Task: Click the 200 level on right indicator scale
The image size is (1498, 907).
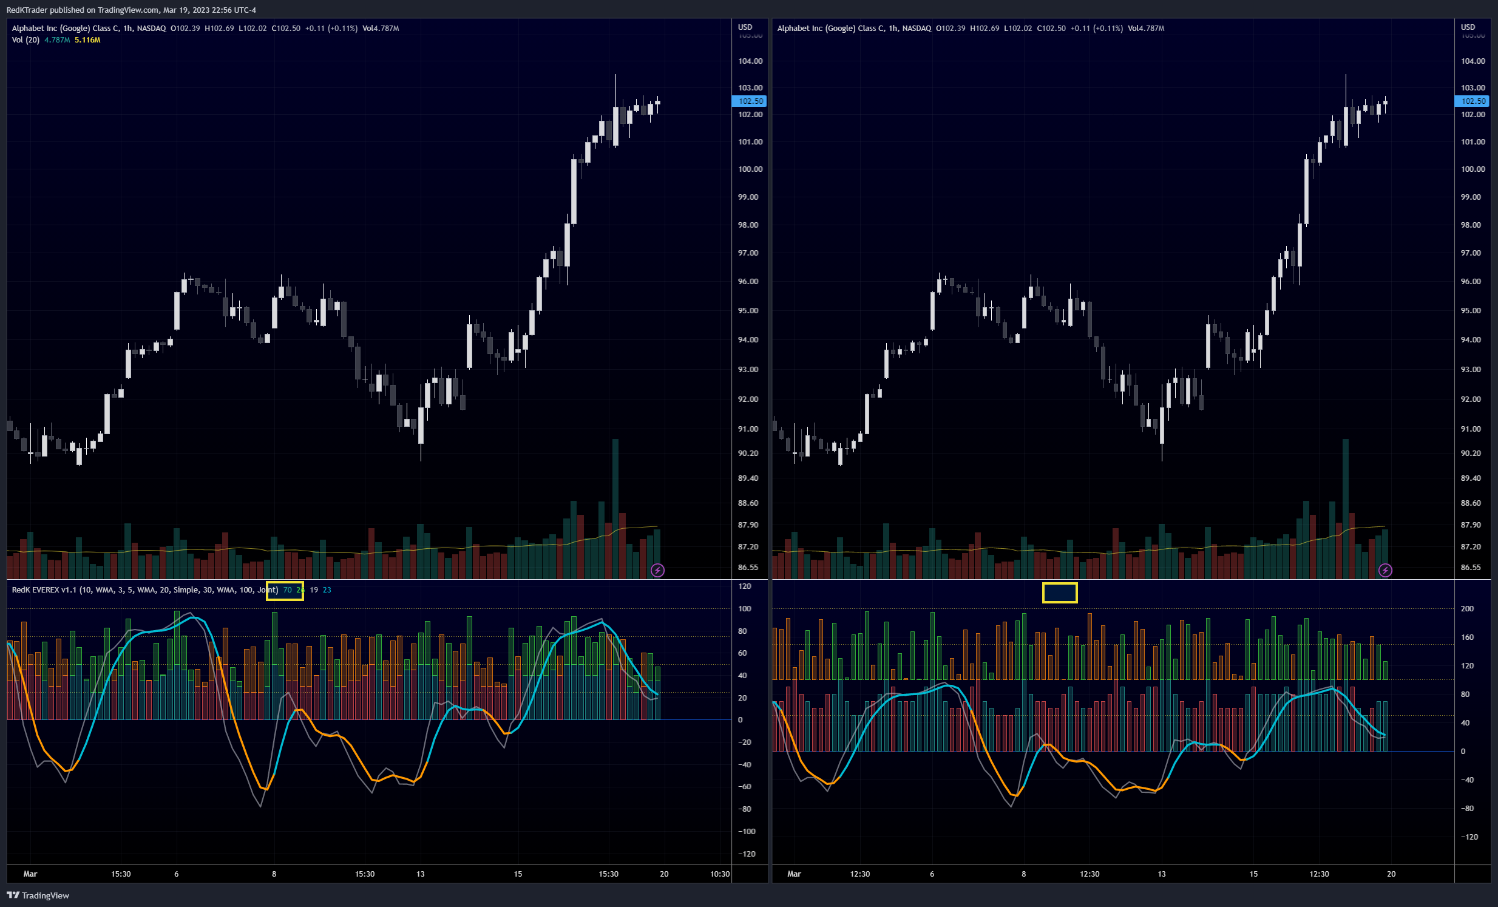Action: click(x=1467, y=608)
